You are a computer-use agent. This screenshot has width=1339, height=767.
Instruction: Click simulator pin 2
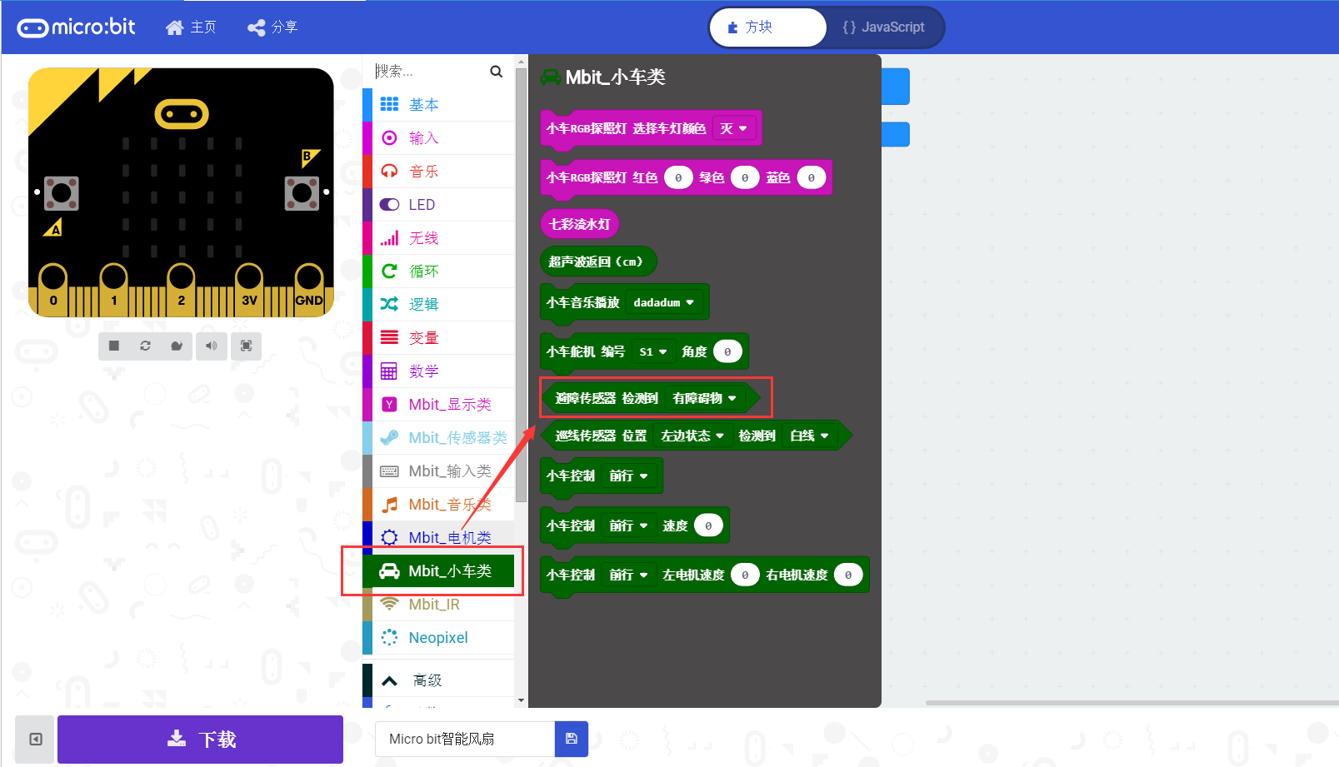181,288
